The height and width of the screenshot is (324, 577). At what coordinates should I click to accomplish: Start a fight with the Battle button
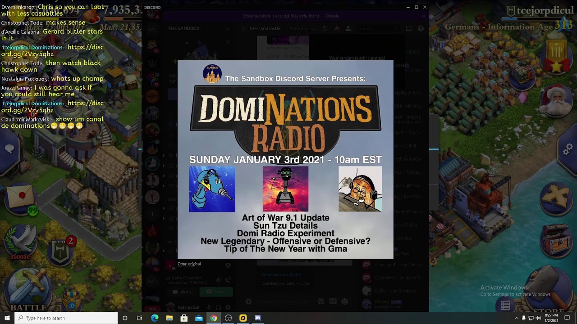[28, 290]
